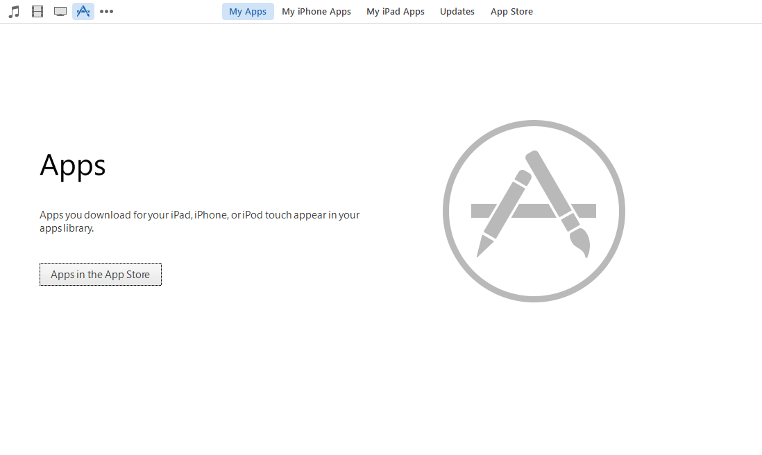Image resolution: width=762 pixels, height=455 pixels.
Task: Switch to My iPad Apps tab
Action: click(x=396, y=11)
